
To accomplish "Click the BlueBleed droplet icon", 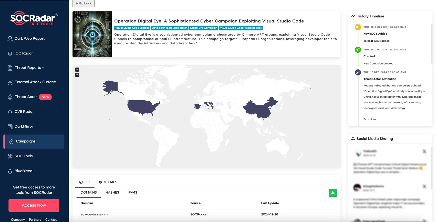I will click(x=10, y=171).
